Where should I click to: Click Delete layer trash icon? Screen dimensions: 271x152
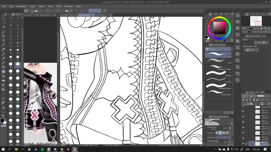pyautogui.click(x=269, y=104)
